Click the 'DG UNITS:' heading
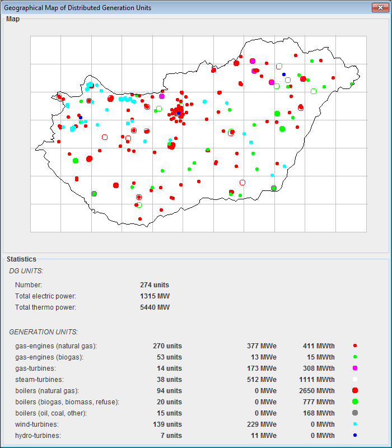Image resolution: width=392 pixels, height=448 pixels. (x=26, y=271)
